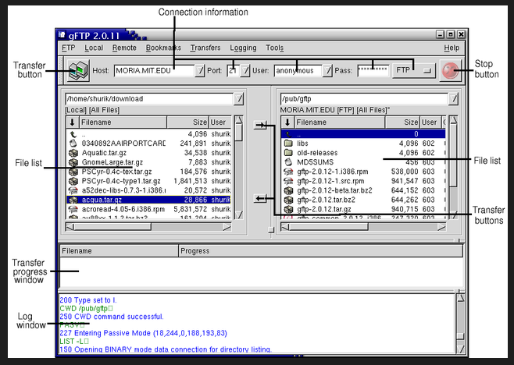The image size is (514, 365).
Task: Sort local list by Size column header
Action: [187, 122]
